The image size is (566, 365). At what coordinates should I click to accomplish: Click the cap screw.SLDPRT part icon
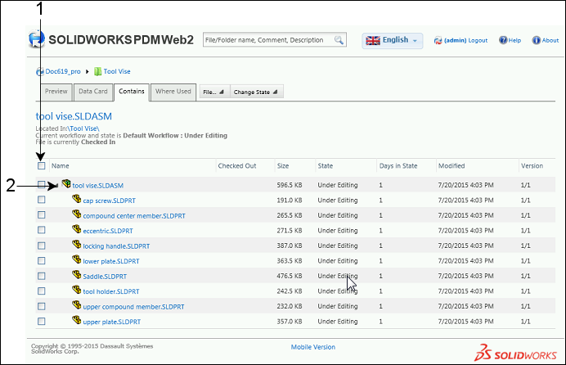pyautogui.click(x=77, y=199)
